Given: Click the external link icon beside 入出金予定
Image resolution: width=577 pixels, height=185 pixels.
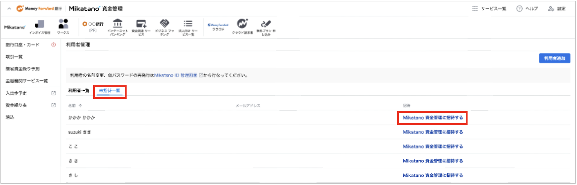Looking at the screenshot, I should point(53,93).
